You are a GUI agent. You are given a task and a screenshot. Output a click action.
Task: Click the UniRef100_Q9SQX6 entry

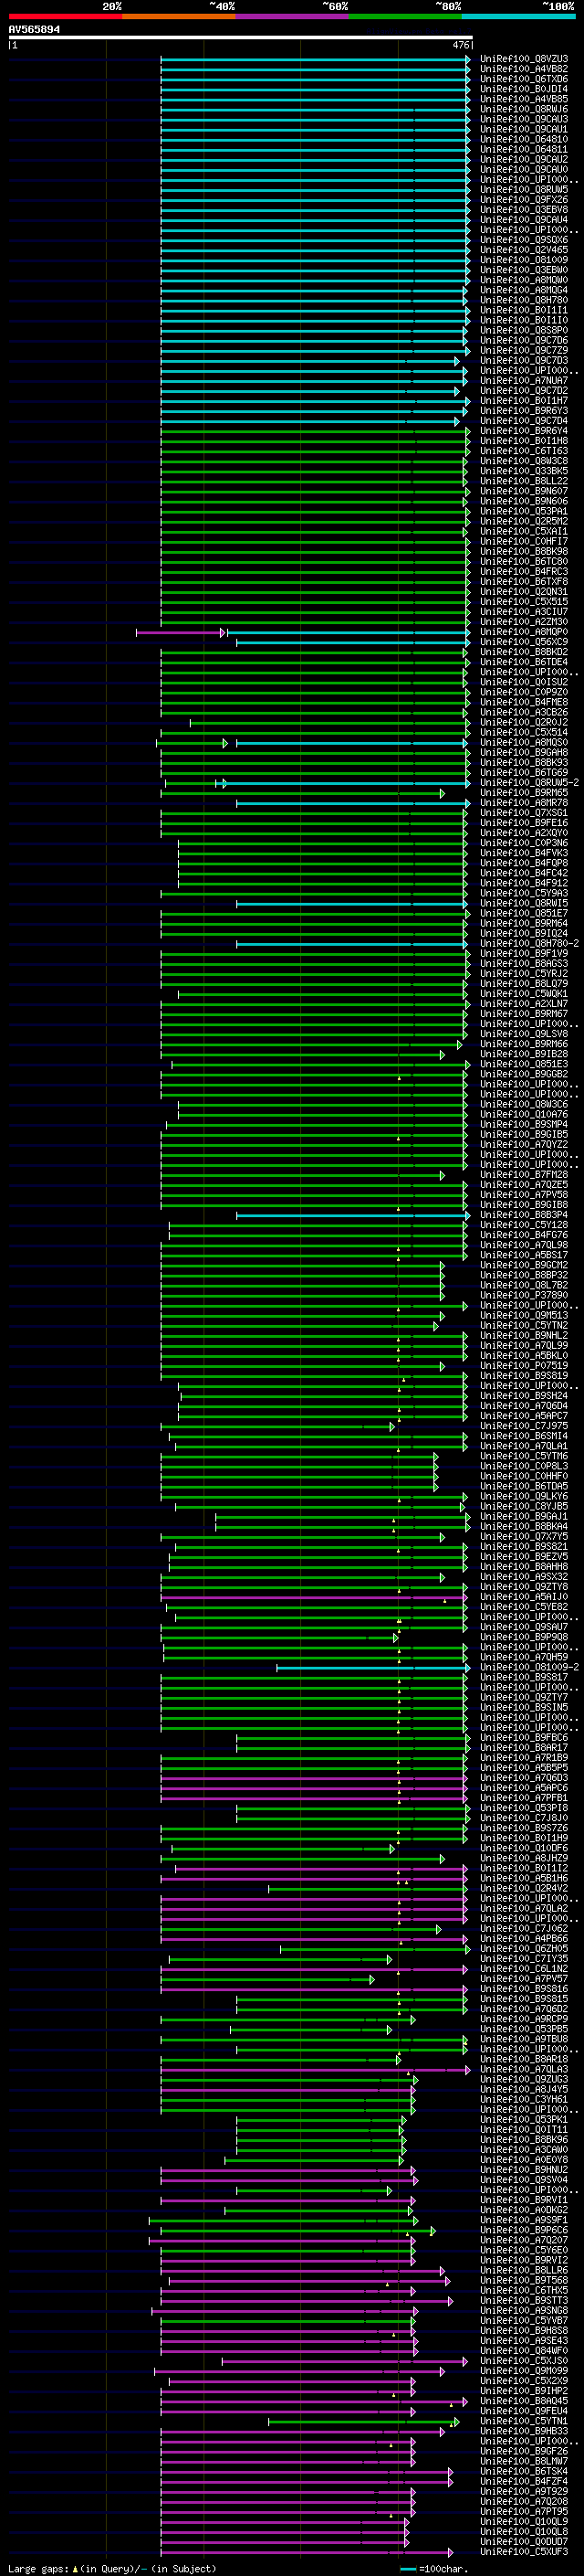(x=524, y=240)
